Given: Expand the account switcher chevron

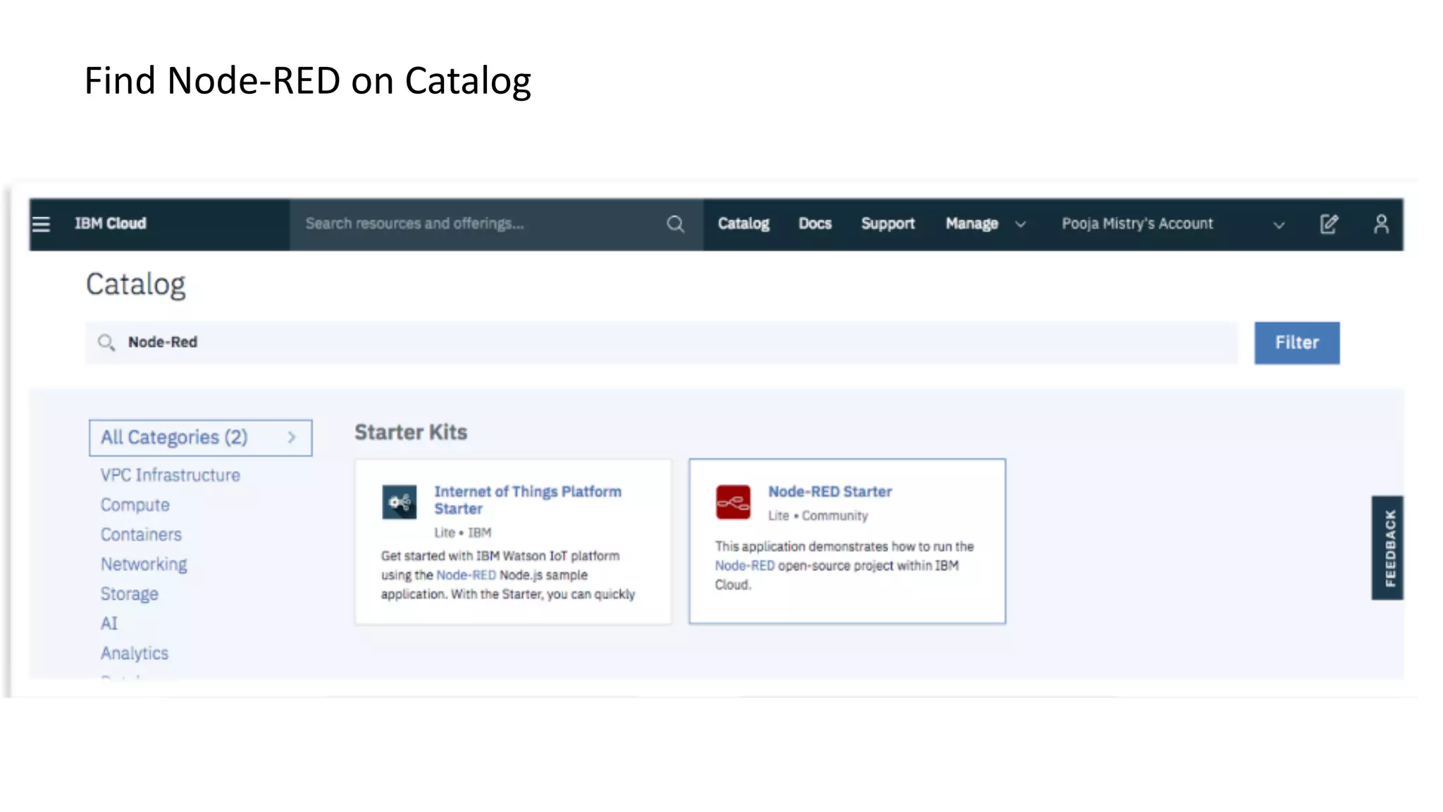Looking at the screenshot, I should tap(1279, 225).
